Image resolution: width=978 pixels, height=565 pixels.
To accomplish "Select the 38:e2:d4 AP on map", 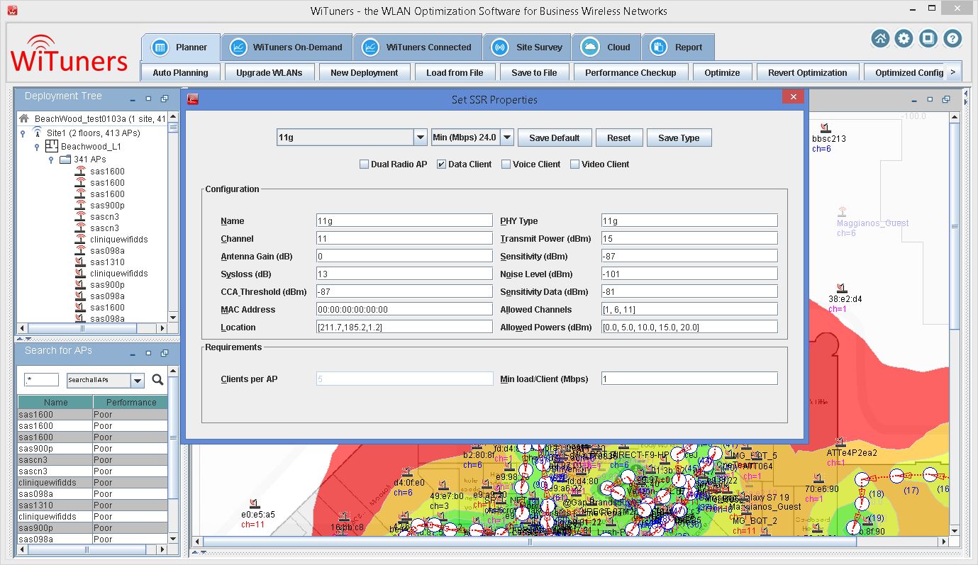I will [x=841, y=288].
